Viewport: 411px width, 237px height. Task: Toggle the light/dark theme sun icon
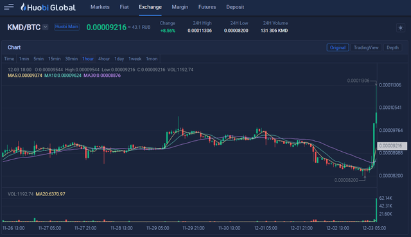point(401,28)
